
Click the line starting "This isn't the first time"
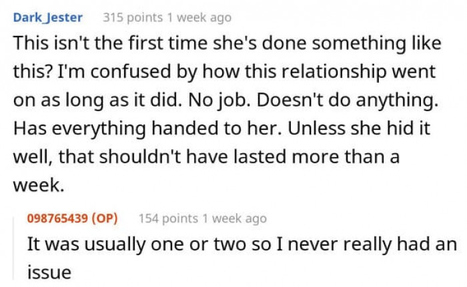[x=224, y=43]
